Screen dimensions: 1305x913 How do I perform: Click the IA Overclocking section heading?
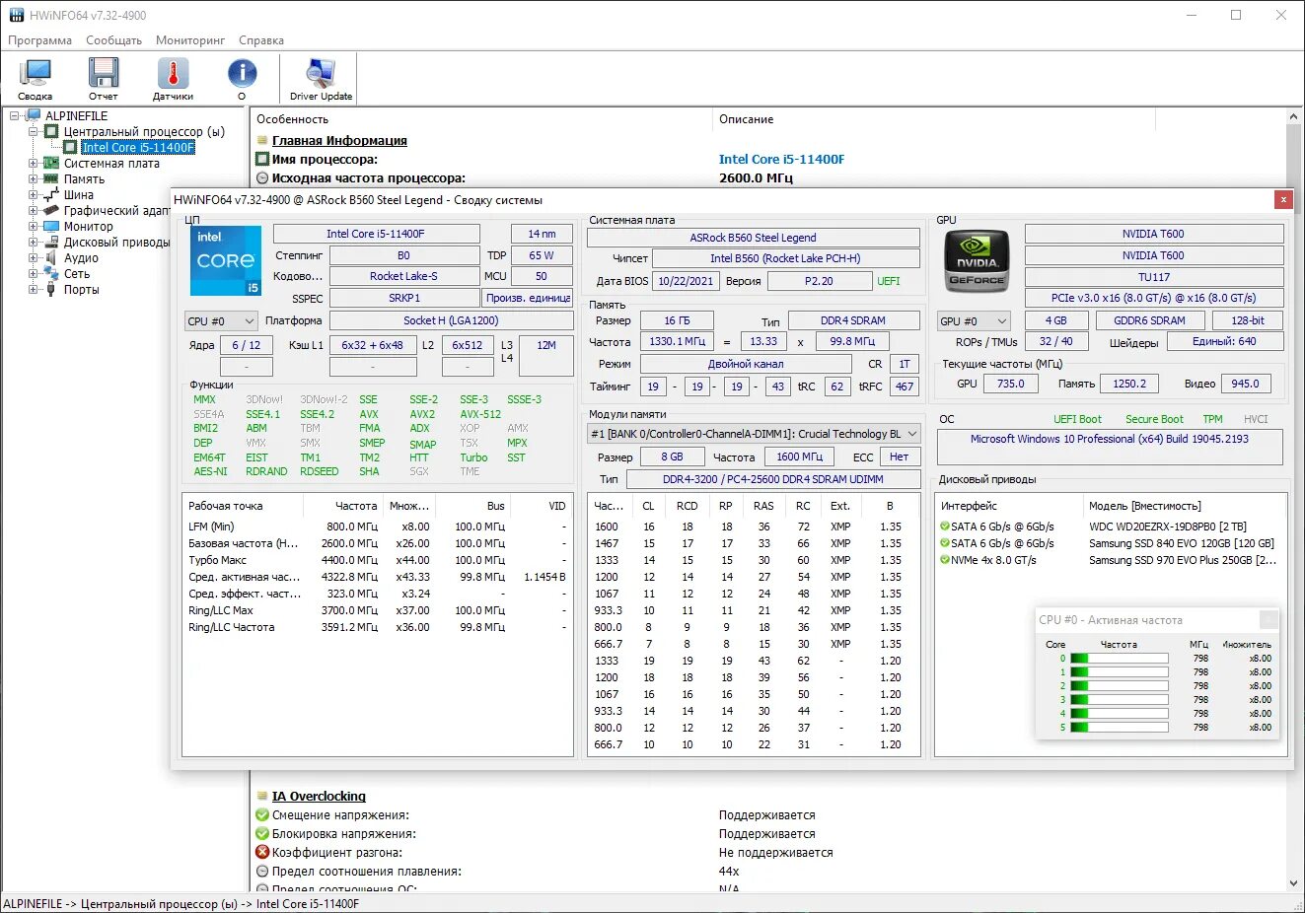pos(319,797)
